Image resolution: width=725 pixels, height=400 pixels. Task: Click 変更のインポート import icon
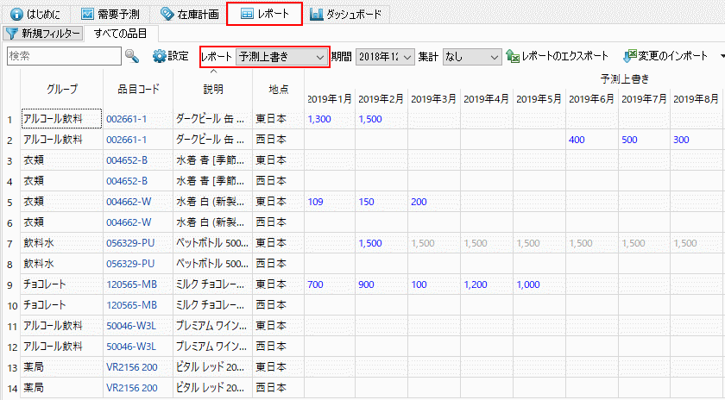tap(629, 56)
